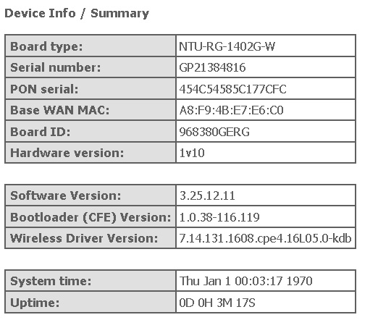Click the Board type label cell
The height and width of the screenshot is (320, 378).
point(91,46)
